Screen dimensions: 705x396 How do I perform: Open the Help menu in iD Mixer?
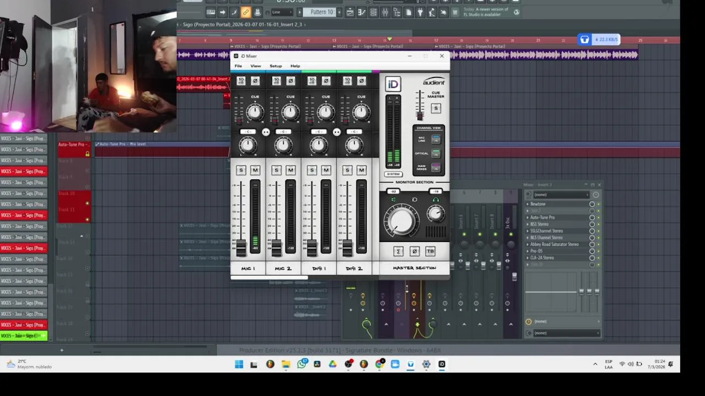tap(295, 66)
